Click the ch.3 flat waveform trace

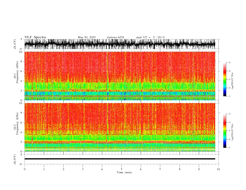(x=120, y=159)
